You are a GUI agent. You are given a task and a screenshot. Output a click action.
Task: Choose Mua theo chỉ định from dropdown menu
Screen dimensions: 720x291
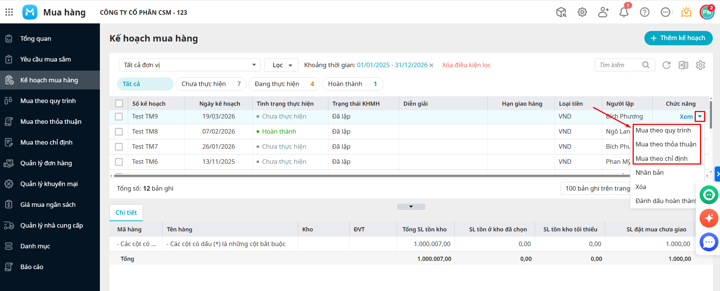(x=661, y=159)
